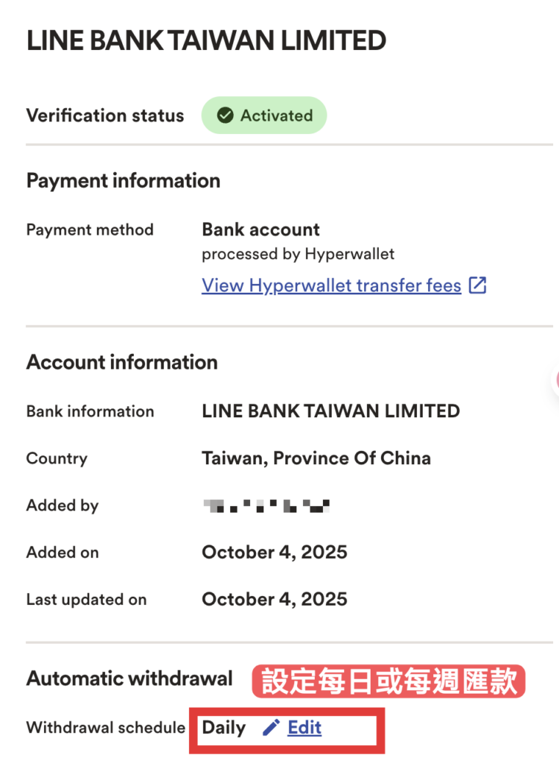This screenshot has width=559, height=763.
Task: Click the Automatic withdrawal heading
Action: click(130, 679)
